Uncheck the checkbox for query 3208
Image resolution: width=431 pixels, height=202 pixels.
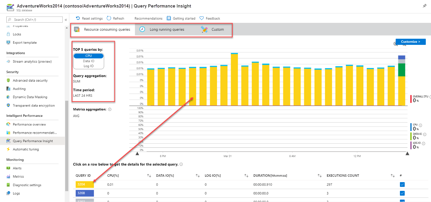(x=402, y=193)
